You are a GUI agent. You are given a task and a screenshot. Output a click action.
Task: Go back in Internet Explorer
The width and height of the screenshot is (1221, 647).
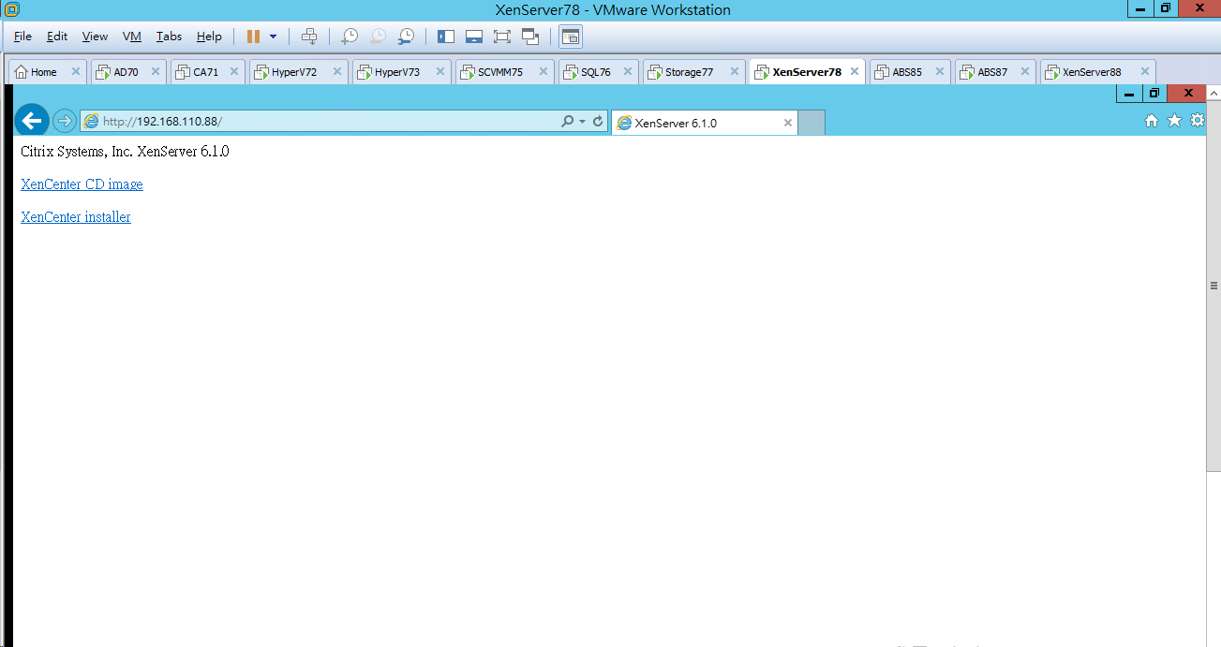pos(32,121)
